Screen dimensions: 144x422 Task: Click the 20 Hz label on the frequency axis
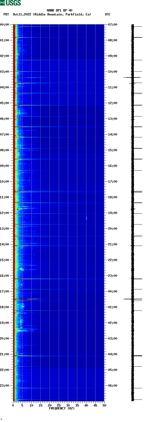(50, 406)
